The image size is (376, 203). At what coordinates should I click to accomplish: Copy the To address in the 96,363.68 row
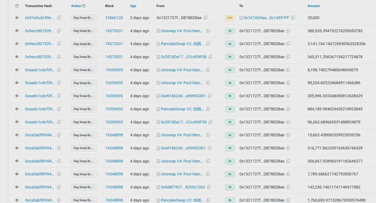288,122
